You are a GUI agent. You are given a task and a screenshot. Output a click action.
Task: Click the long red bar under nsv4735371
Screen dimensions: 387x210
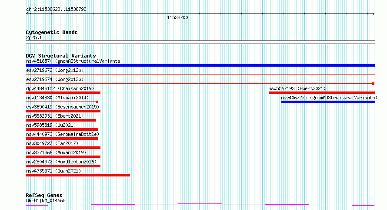click(x=78, y=175)
